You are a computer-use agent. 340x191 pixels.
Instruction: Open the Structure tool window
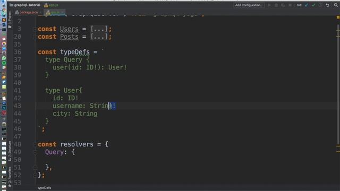[10, 151]
